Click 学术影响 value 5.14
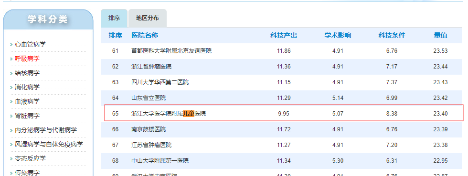The width and height of the screenshot is (468, 176). [338, 98]
